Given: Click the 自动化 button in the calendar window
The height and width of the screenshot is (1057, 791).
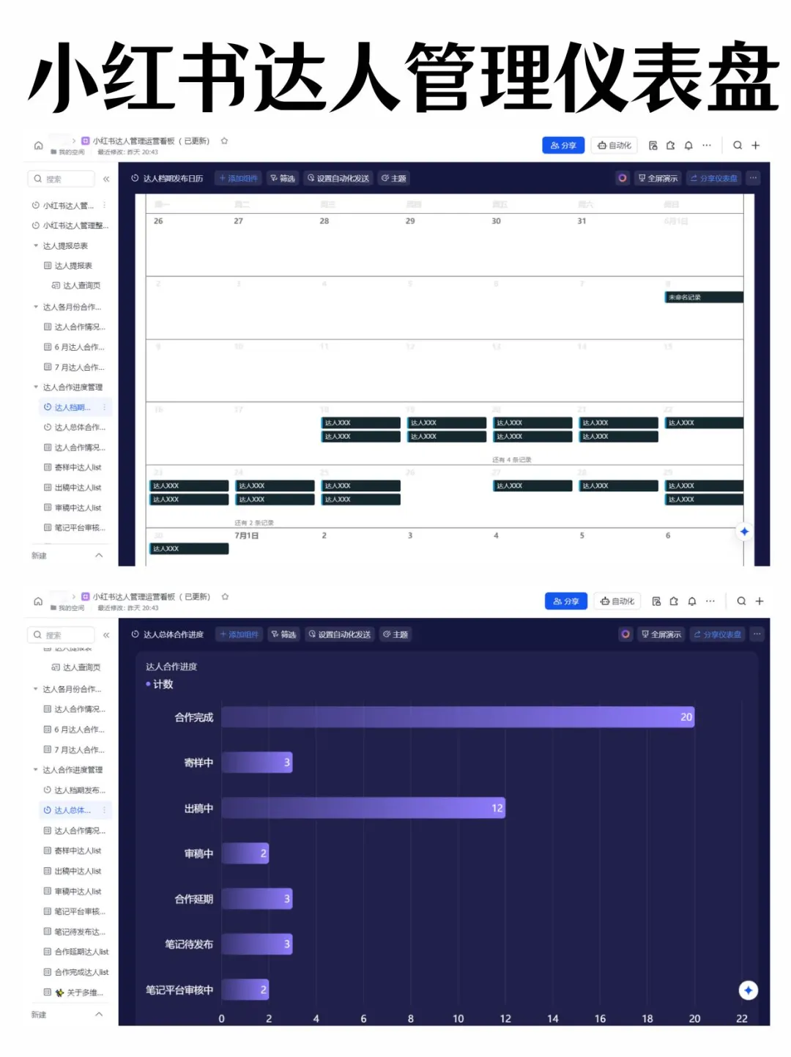Looking at the screenshot, I should pyautogui.click(x=614, y=145).
